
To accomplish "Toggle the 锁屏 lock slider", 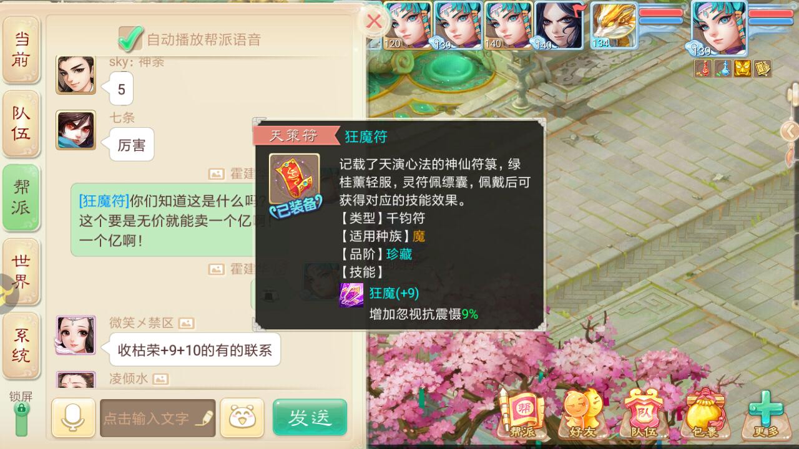I will [21, 418].
